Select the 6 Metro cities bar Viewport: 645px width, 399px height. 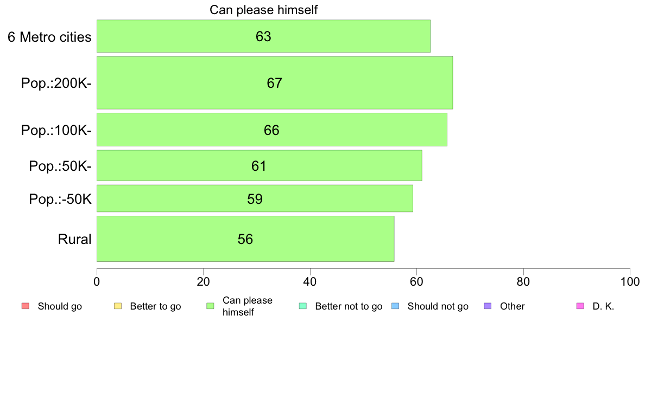264,36
